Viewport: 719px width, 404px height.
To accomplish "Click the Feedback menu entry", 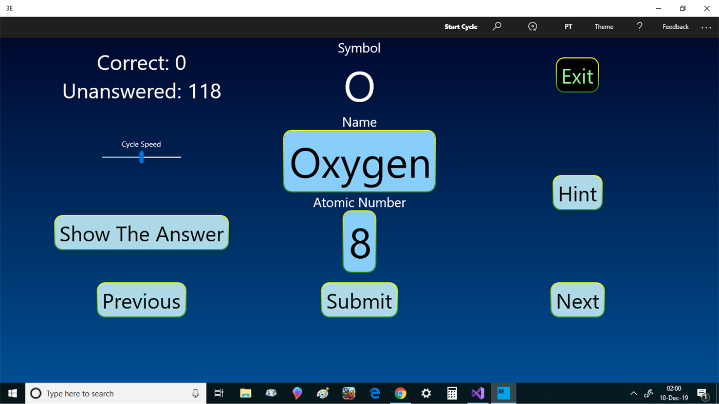I will 675,26.
